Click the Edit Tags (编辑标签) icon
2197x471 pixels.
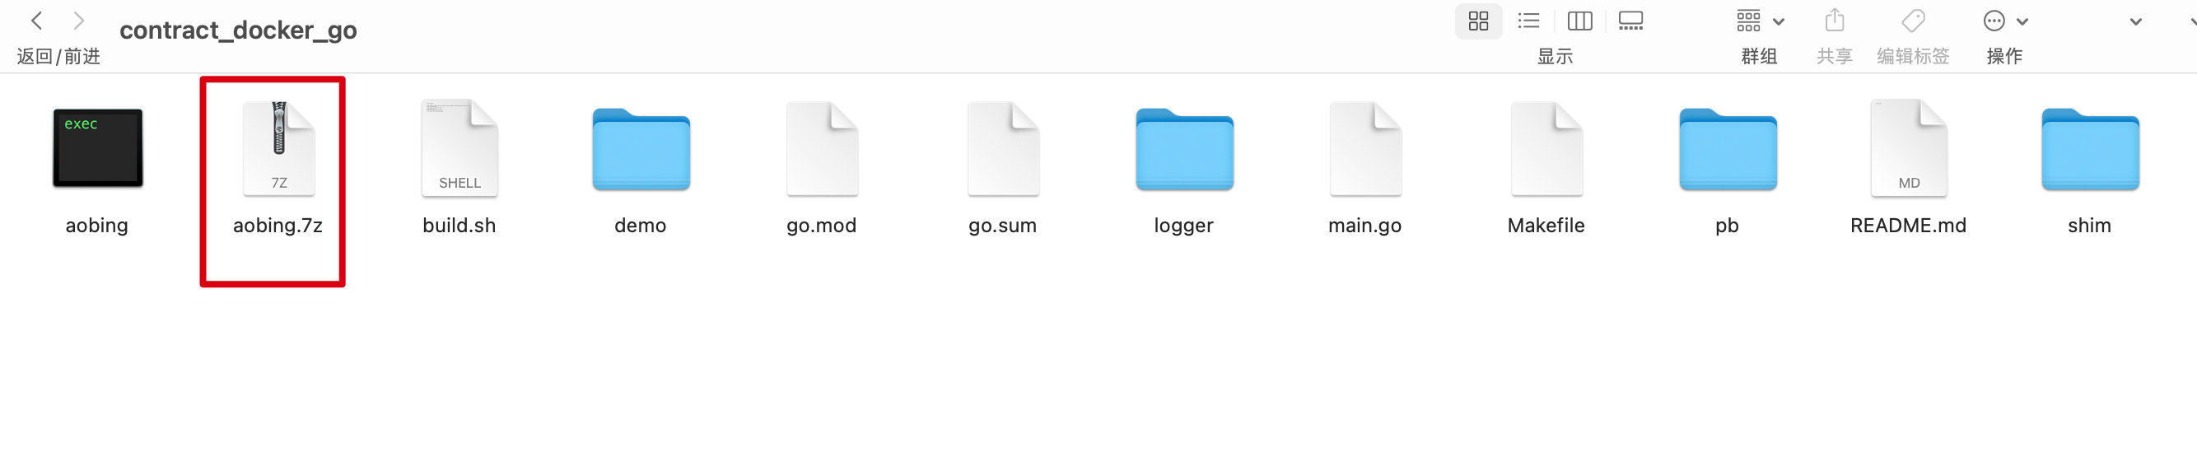tap(1913, 21)
